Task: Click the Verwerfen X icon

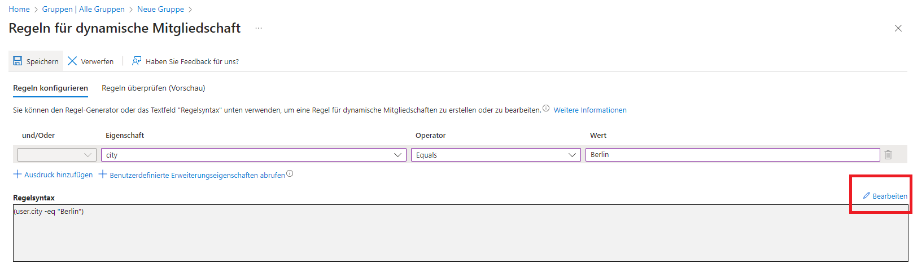Action: click(x=72, y=61)
